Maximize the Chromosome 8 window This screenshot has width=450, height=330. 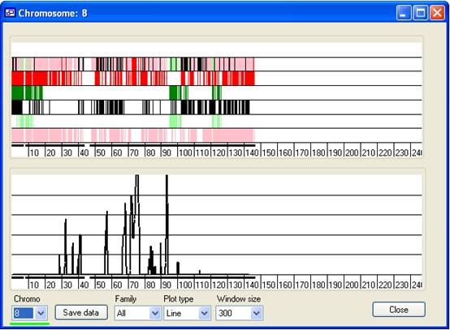coord(421,13)
